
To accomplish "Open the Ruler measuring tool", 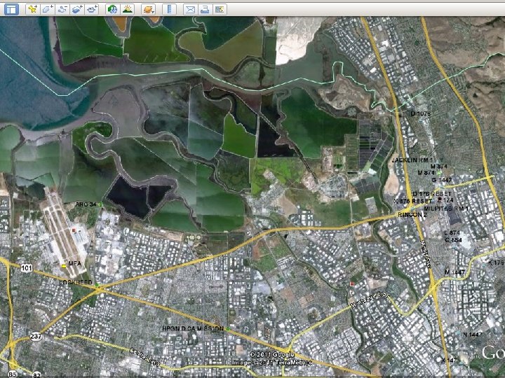I will (170, 9).
